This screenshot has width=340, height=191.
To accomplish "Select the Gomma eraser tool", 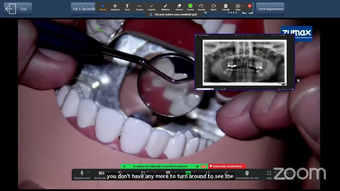I will (179, 7).
